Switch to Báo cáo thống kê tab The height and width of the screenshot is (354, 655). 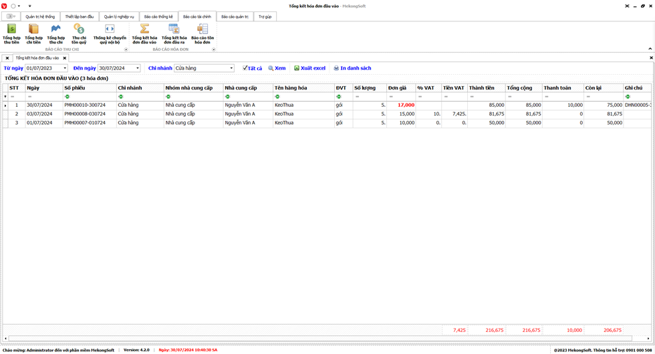point(158,17)
